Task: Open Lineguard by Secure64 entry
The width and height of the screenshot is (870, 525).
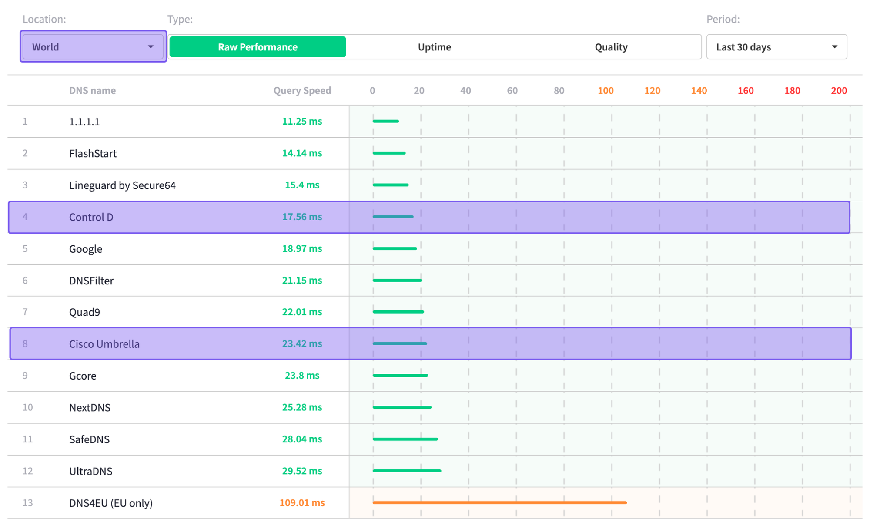Action: [x=122, y=185]
